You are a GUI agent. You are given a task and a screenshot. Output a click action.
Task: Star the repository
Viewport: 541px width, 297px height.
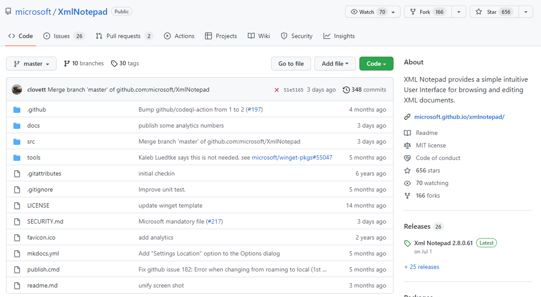pyautogui.click(x=494, y=12)
